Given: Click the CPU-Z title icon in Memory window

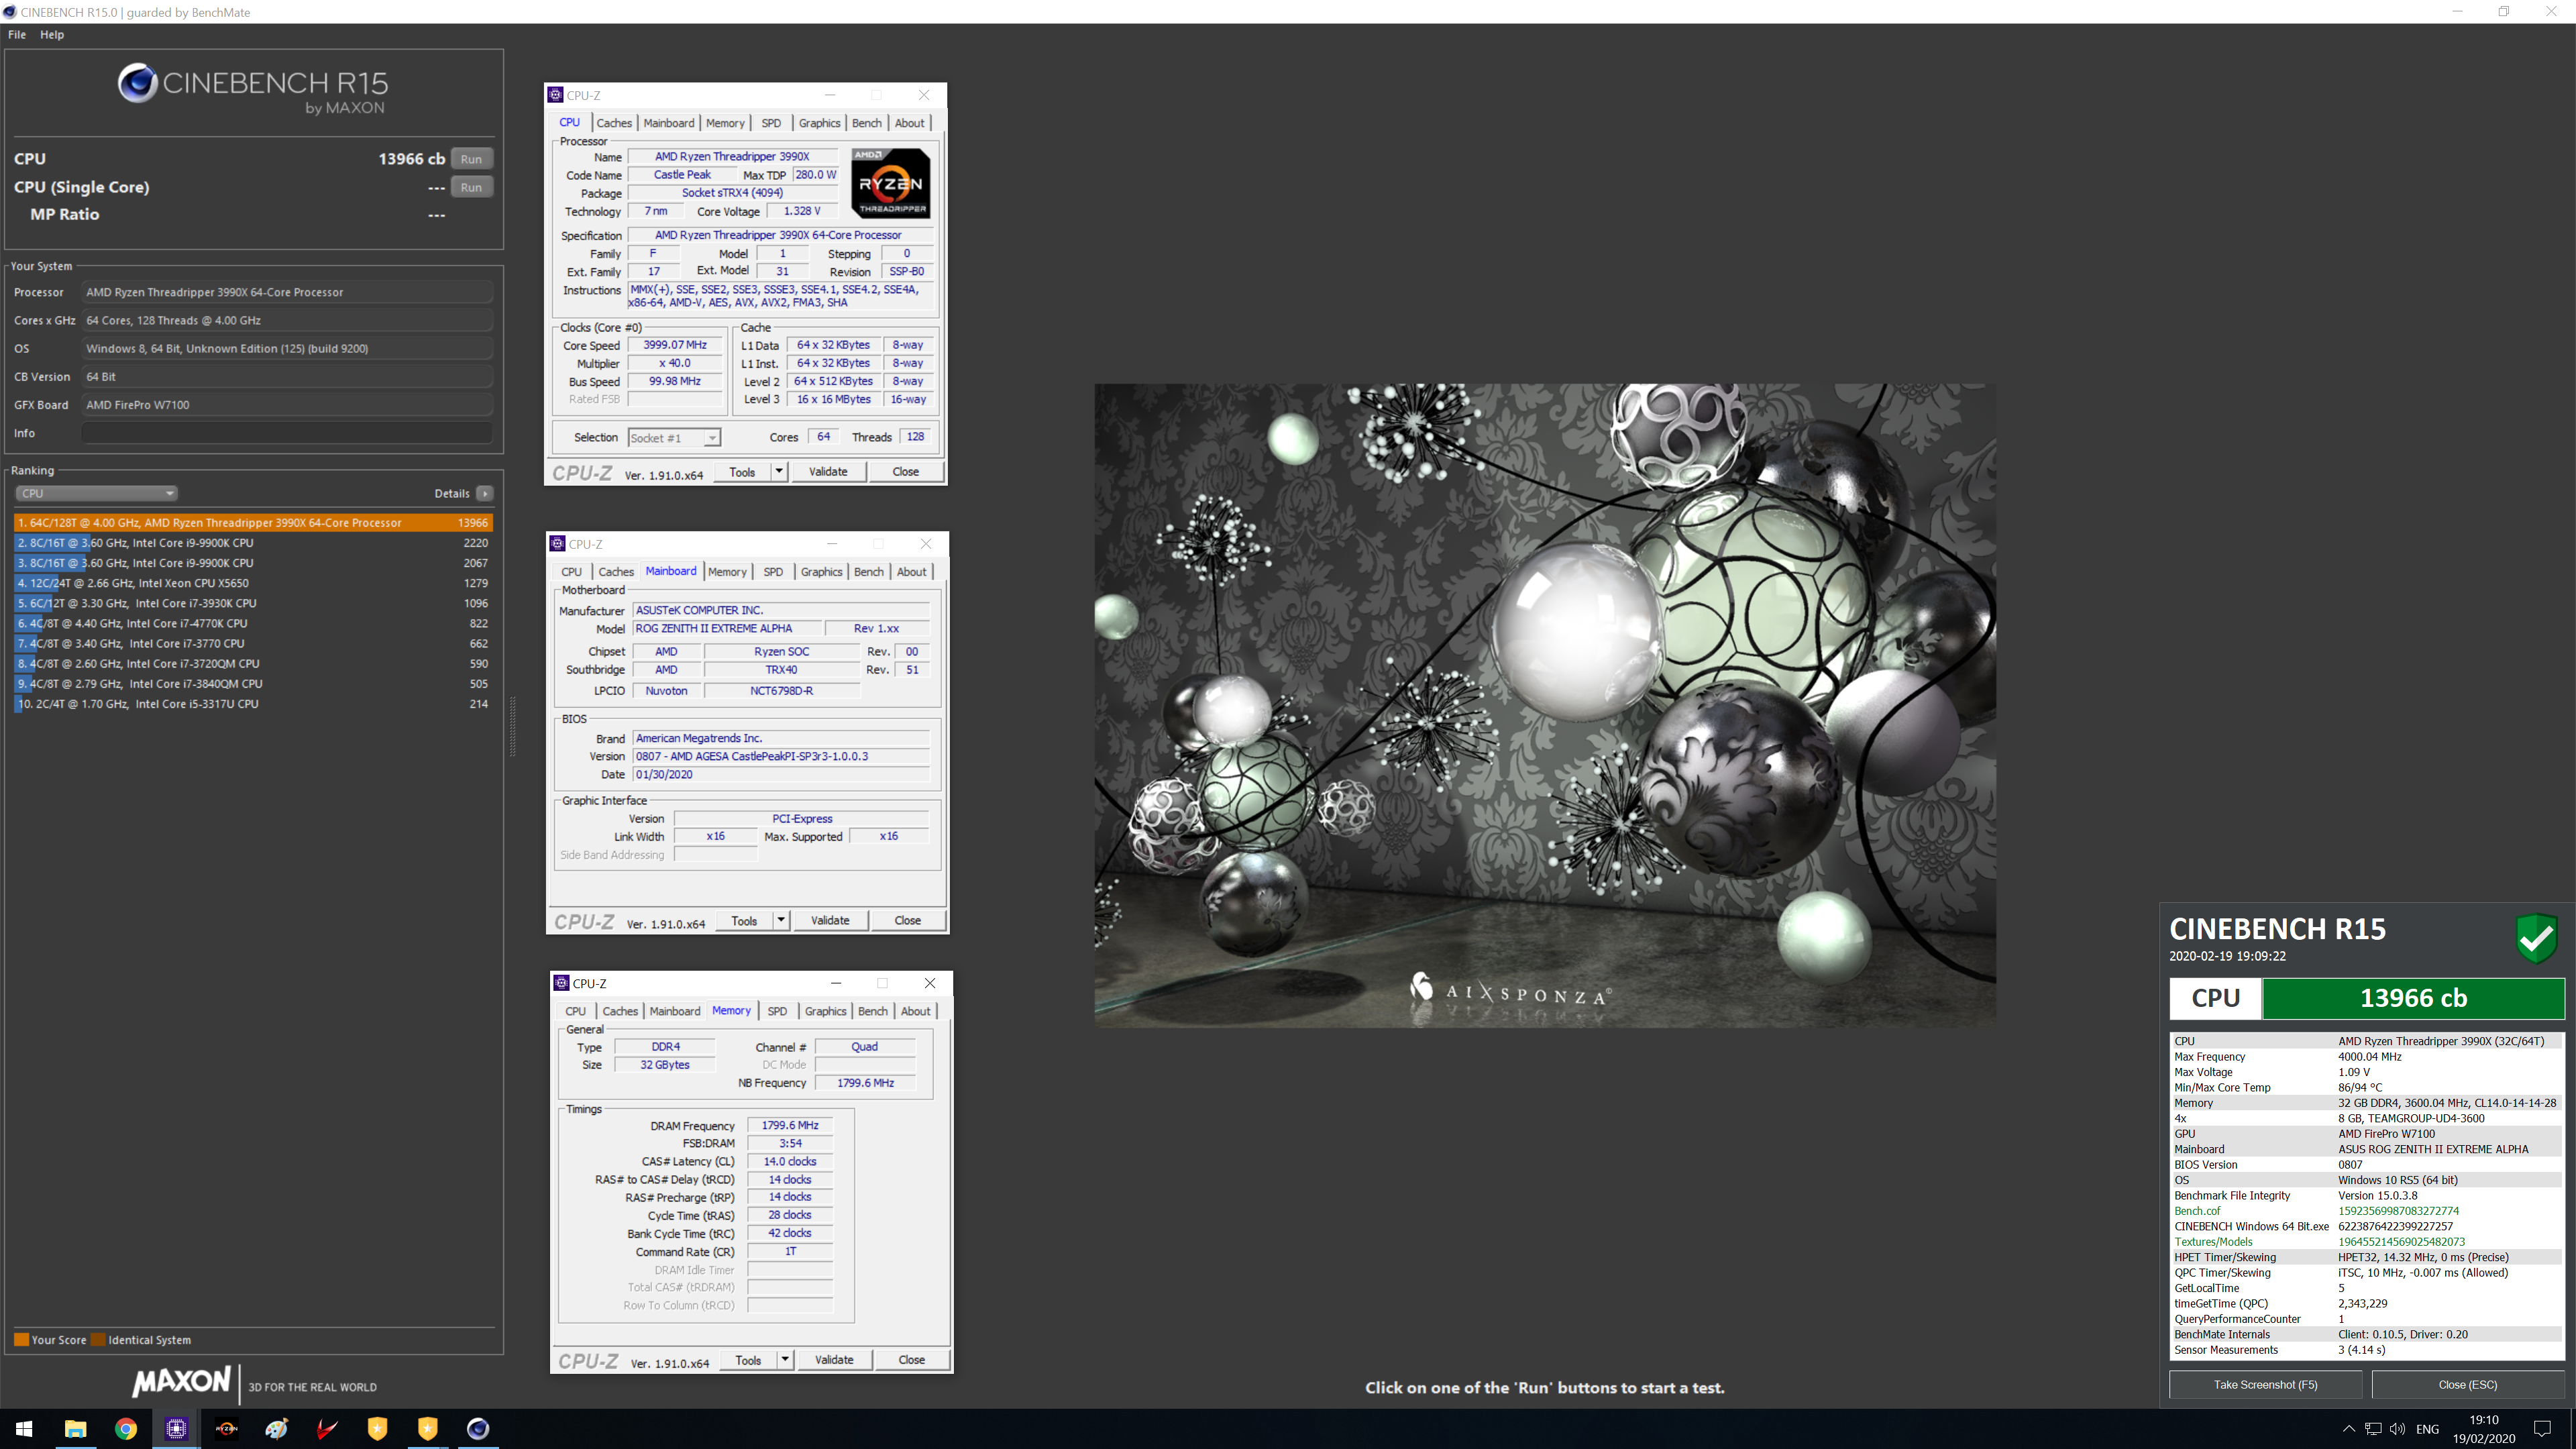Looking at the screenshot, I should (562, 983).
